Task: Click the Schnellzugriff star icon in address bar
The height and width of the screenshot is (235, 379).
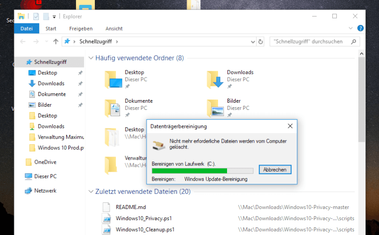Action: [67, 41]
